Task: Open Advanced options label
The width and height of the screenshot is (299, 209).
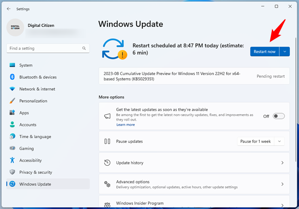Action: pyautogui.click(x=133, y=182)
